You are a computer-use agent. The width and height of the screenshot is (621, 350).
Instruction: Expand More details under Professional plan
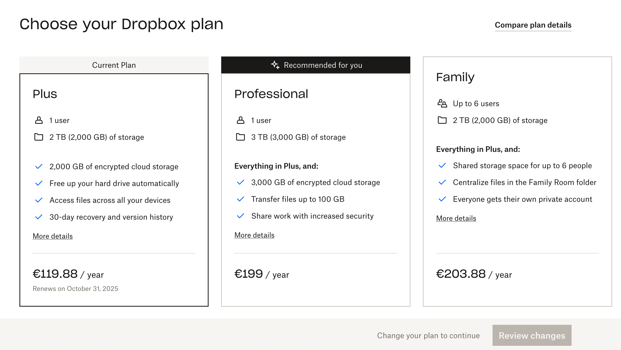254,235
